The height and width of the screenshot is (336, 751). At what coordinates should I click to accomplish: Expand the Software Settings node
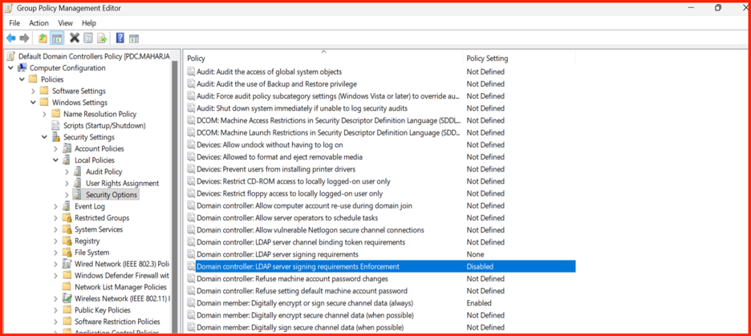click(33, 91)
